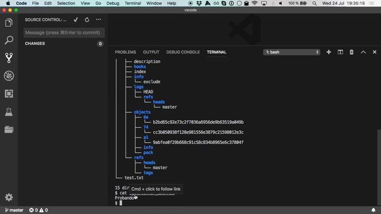Commit changes with the checkmark icon
The image size is (381, 214).
point(76,20)
